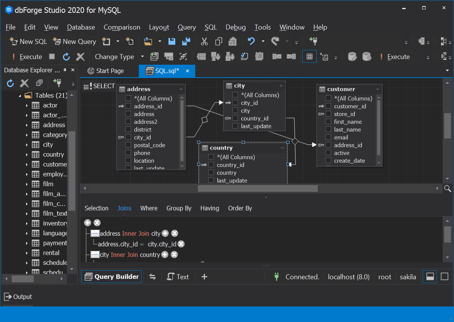This screenshot has height=322, width=454.
Task: Check the country_id column in country table
Action: 211,165
